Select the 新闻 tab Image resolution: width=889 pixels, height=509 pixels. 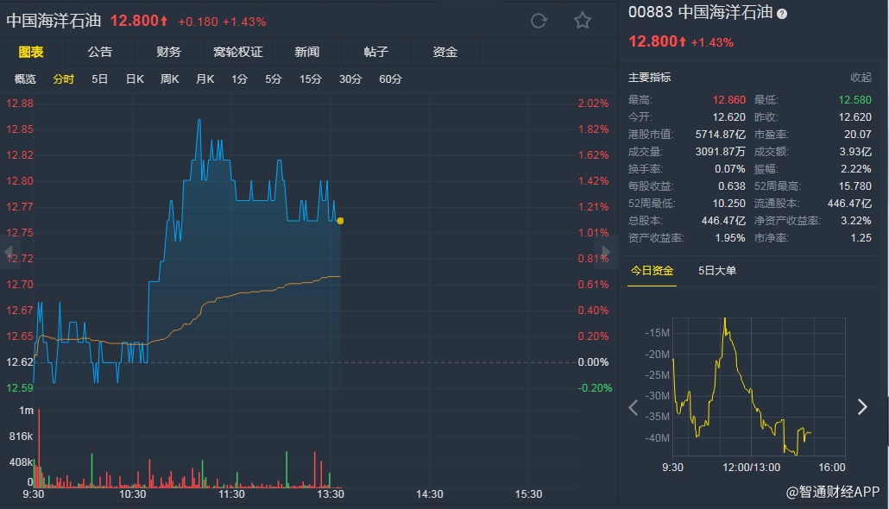(x=306, y=52)
